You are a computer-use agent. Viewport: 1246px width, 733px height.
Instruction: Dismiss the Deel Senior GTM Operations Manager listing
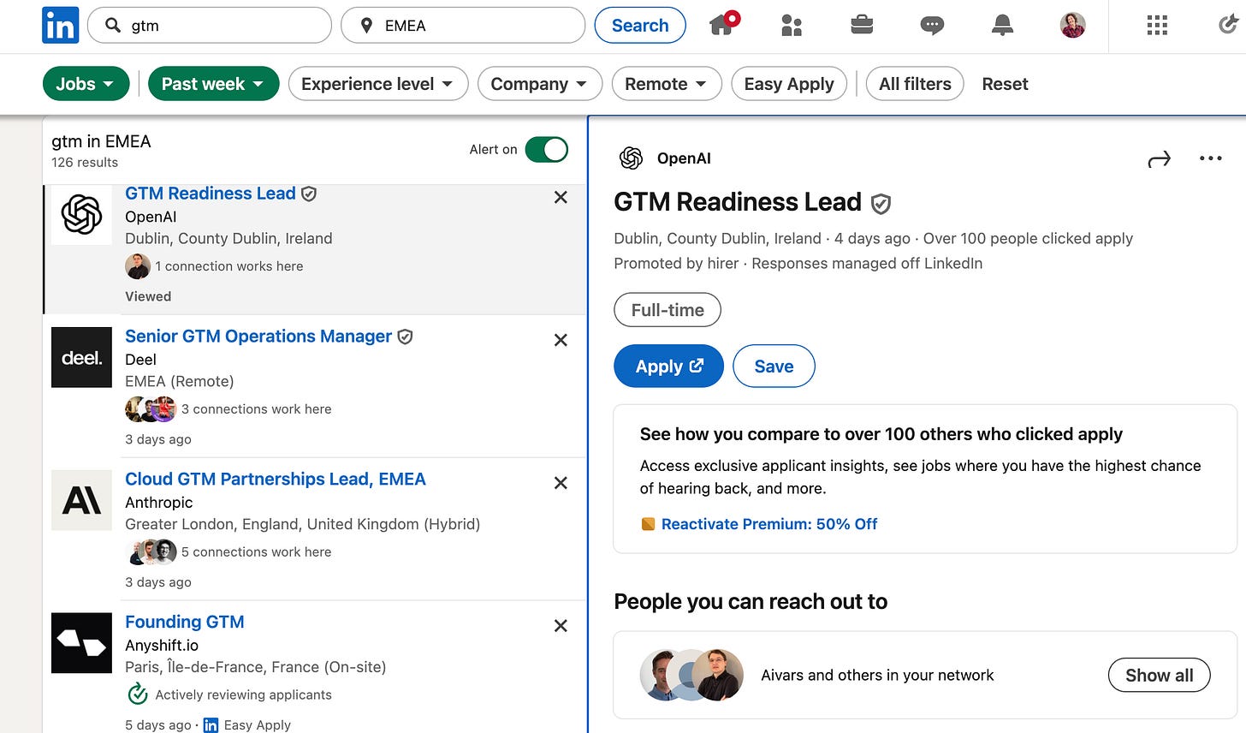tap(561, 340)
